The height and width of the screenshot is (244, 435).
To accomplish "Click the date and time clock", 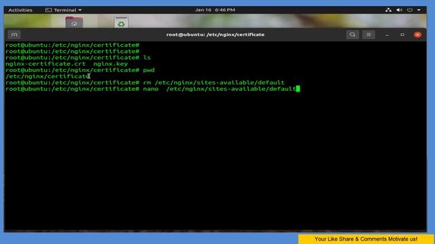I will click(x=215, y=10).
